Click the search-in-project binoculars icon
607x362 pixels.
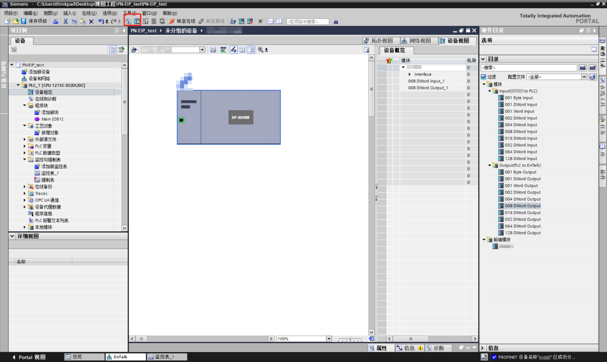pos(335,22)
